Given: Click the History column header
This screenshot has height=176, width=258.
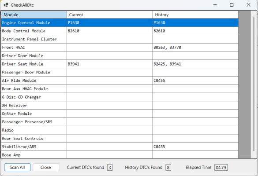Looking at the screenshot, I should 195,15.
